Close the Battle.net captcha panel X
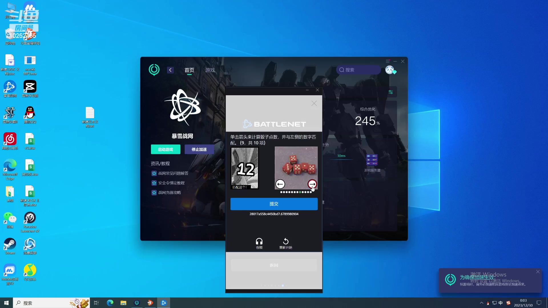The width and height of the screenshot is (548, 308). point(314,103)
